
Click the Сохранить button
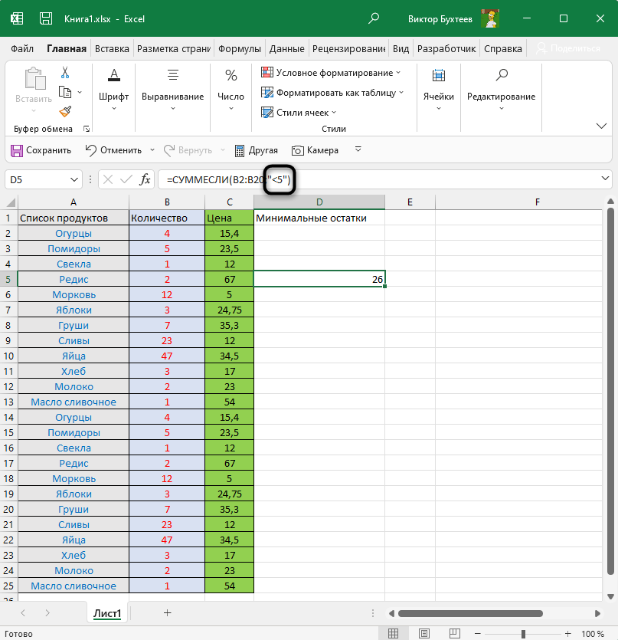click(x=41, y=150)
